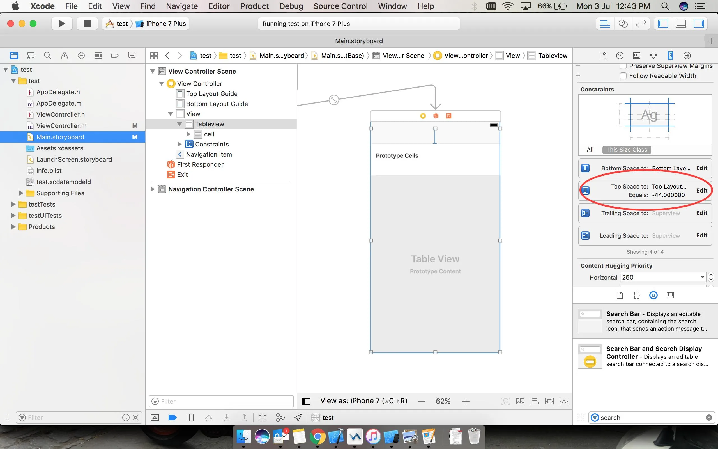Viewport: 718px width, 449px height.
Task: Check Preserve Superview Margins
Action: (x=623, y=66)
